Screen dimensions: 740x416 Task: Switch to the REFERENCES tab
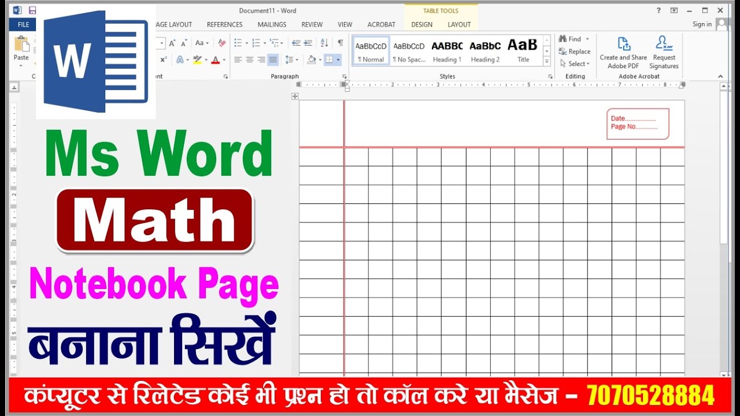pyautogui.click(x=225, y=25)
